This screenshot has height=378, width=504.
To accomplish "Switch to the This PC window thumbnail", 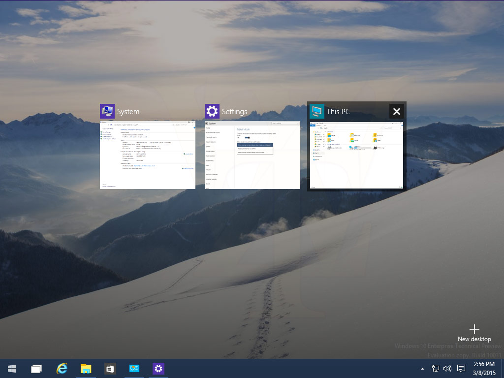I will pyautogui.click(x=356, y=155).
